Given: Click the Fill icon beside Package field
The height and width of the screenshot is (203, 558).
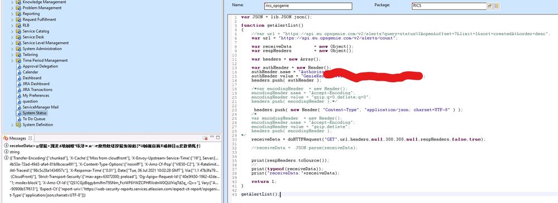Looking at the screenshot, I should [x=490, y=6].
